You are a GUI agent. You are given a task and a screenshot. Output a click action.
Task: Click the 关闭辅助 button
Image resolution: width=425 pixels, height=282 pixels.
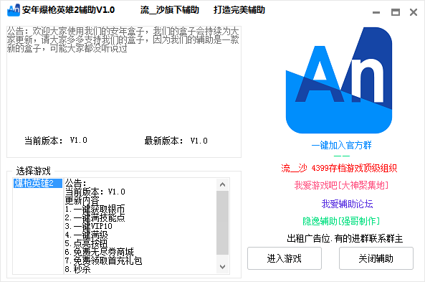click(x=376, y=258)
